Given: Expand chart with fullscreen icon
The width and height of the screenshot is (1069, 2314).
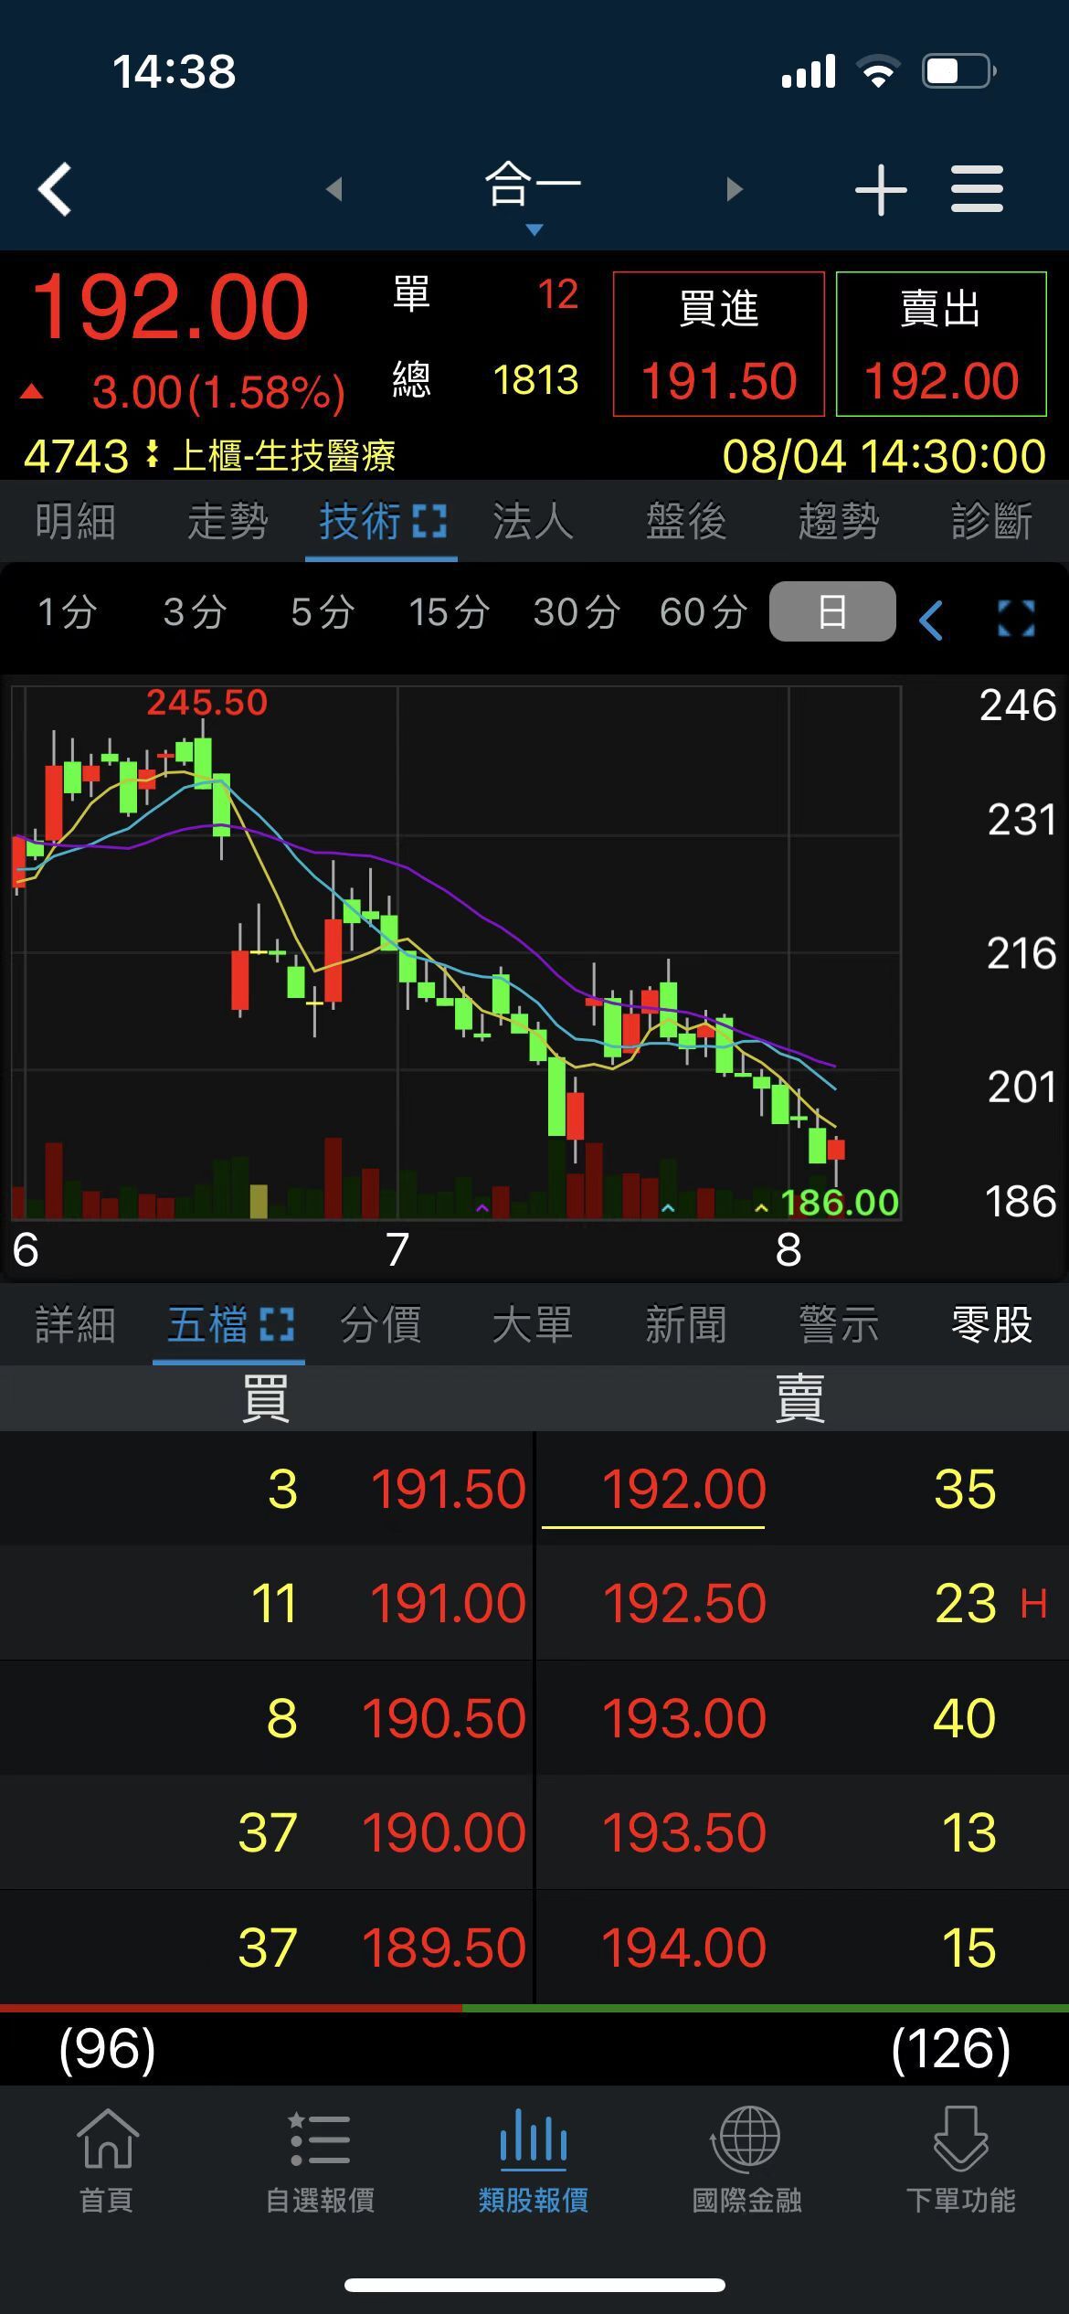Looking at the screenshot, I should click(1016, 618).
